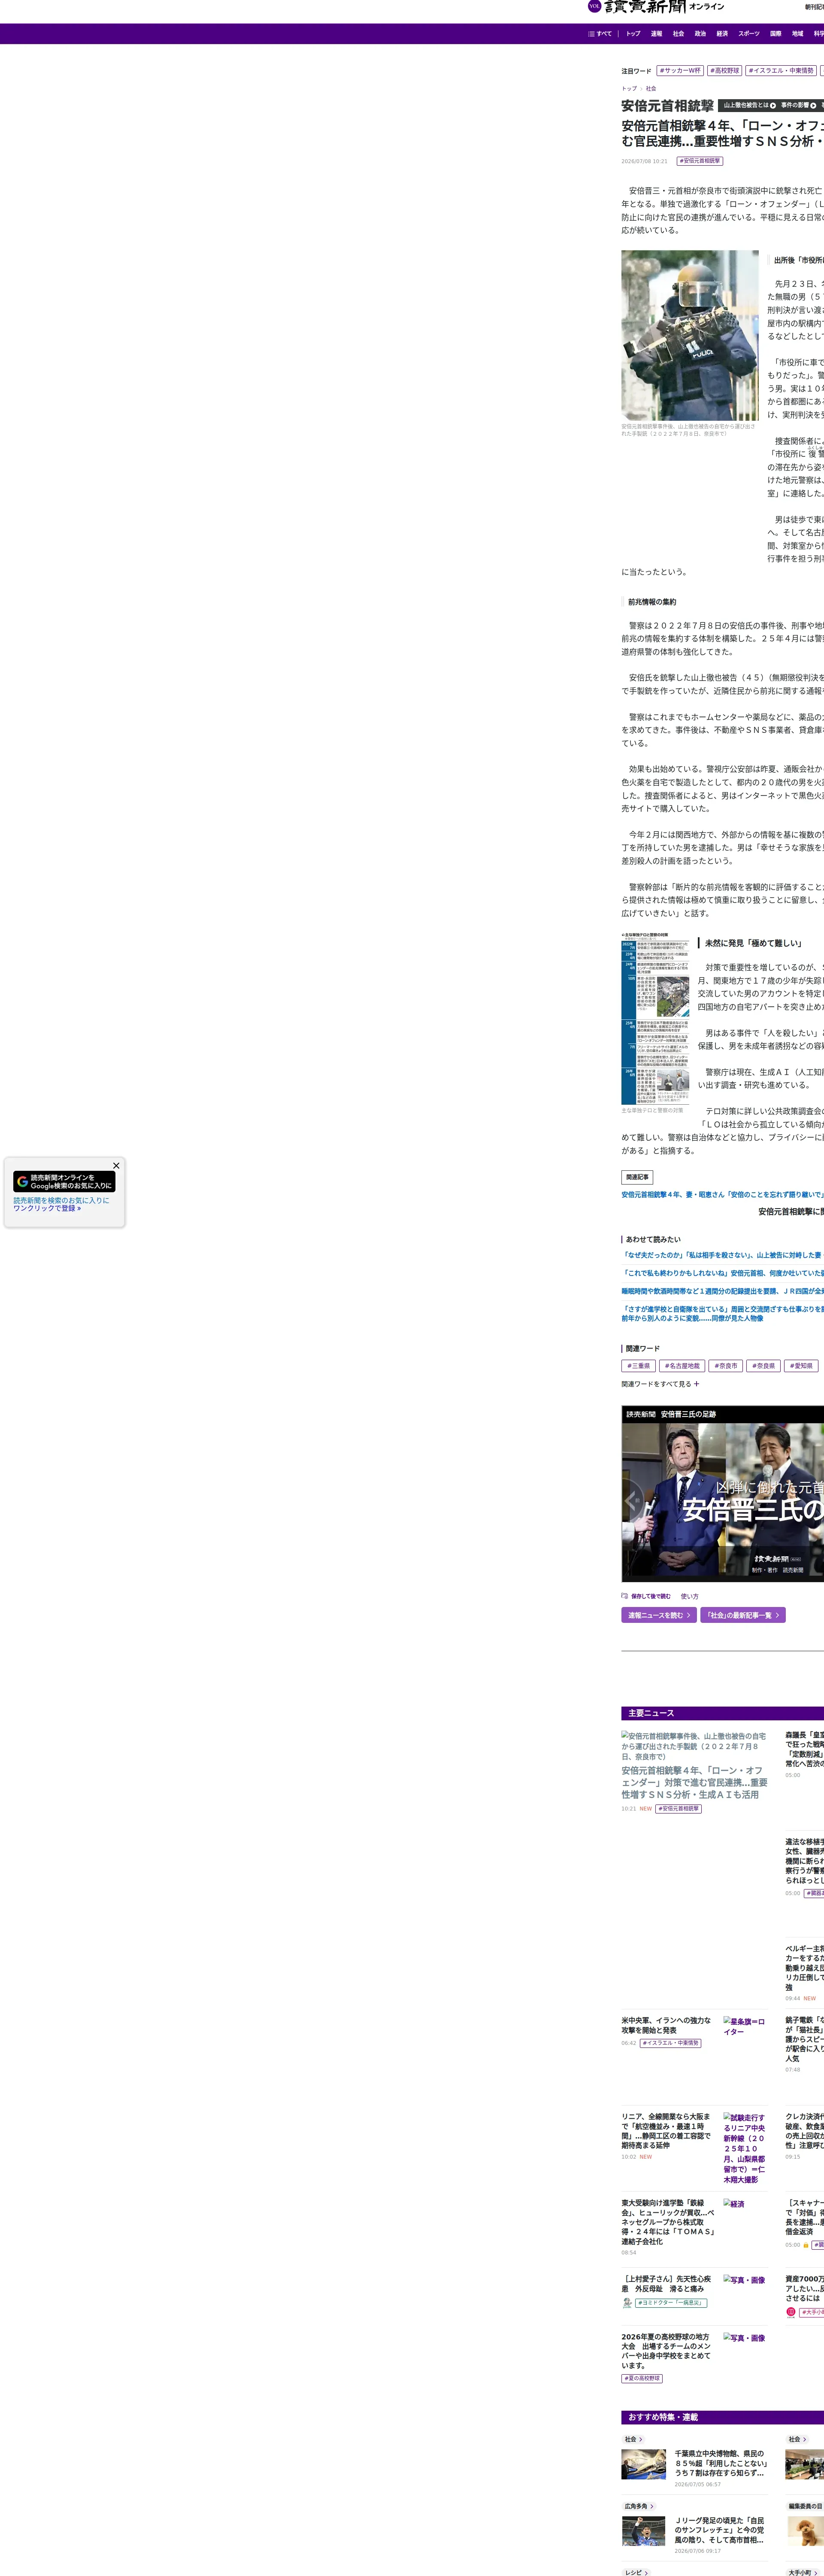Open 経済 in navigation bar
Image resolution: width=824 pixels, height=2576 pixels.
[722, 34]
